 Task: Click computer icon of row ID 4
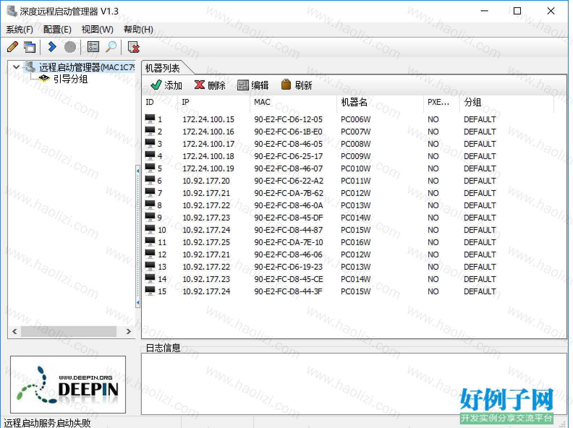coord(150,155)
